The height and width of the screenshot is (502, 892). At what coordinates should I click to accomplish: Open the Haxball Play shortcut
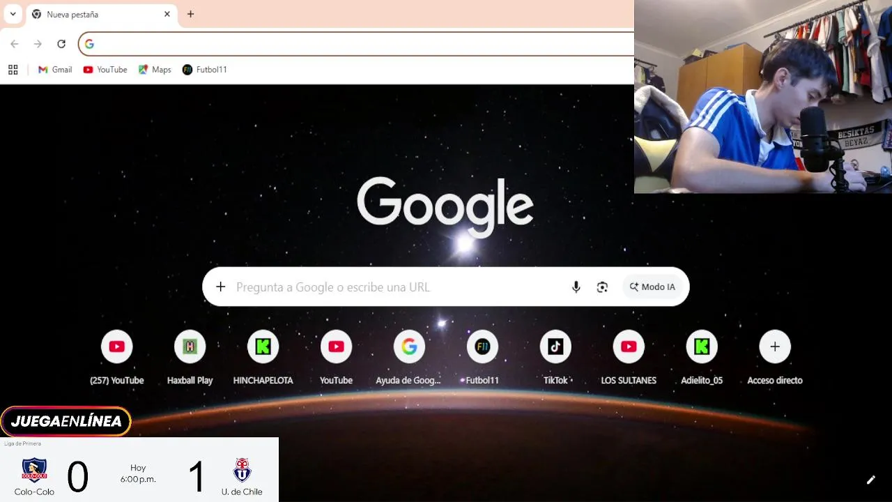(x=190, y=357)
